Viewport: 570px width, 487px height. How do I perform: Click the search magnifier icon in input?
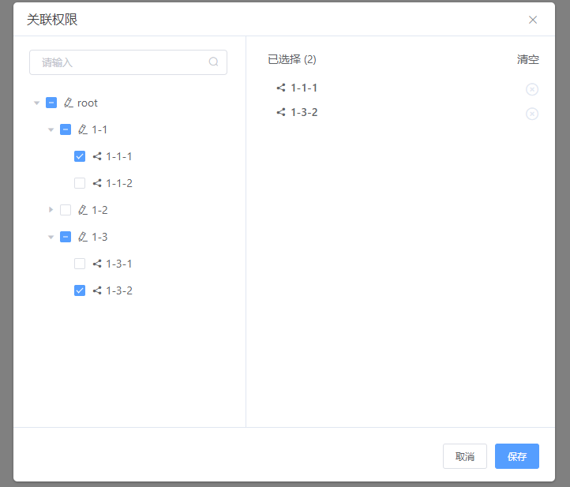(213, 62)
